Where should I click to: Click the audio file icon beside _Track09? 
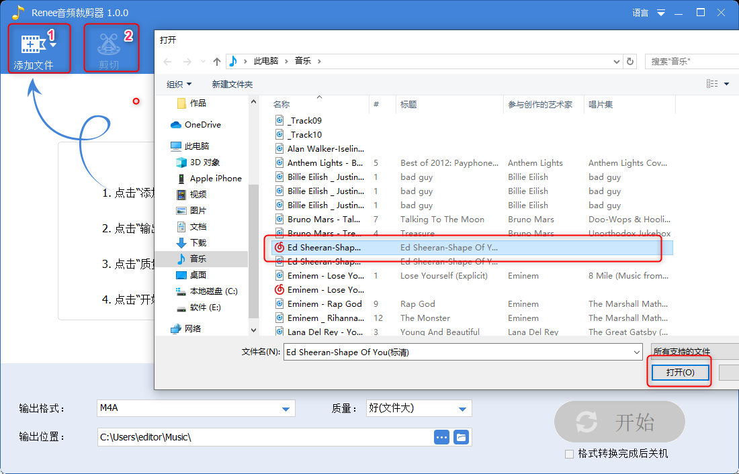coord(279,121)
